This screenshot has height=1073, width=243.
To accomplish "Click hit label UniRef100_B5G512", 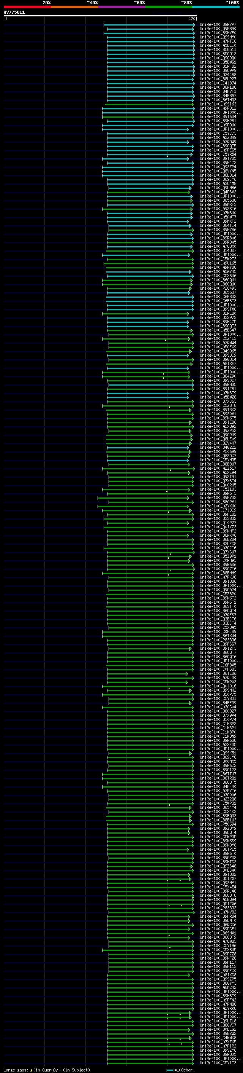I will (218, 54).
